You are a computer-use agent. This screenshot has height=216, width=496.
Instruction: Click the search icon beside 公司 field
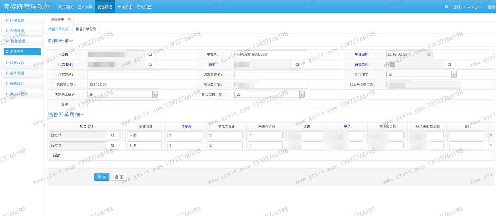[150, 55]
